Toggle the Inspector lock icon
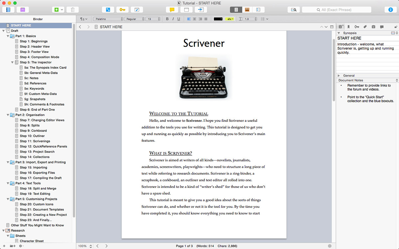The width and height of the screenshot is (399, 249). tap(395, 27)
